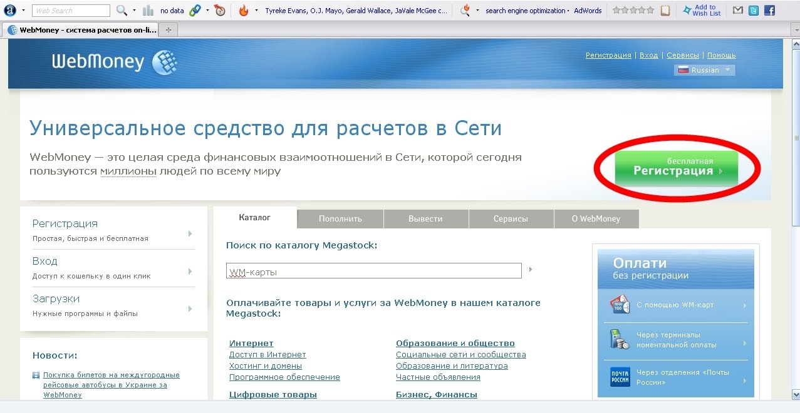Open the Цифровые товары category link

point(273,394)
